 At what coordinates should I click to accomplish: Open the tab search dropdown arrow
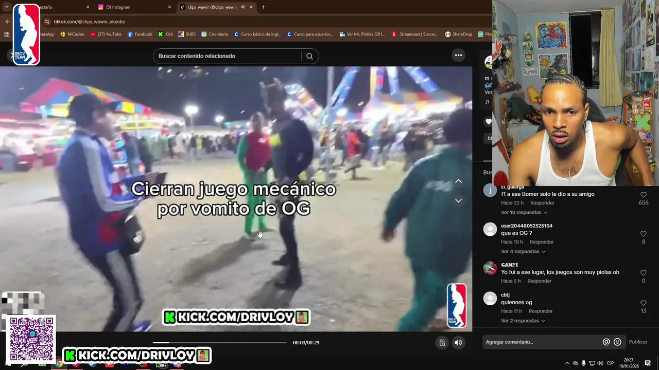(7, 7)
